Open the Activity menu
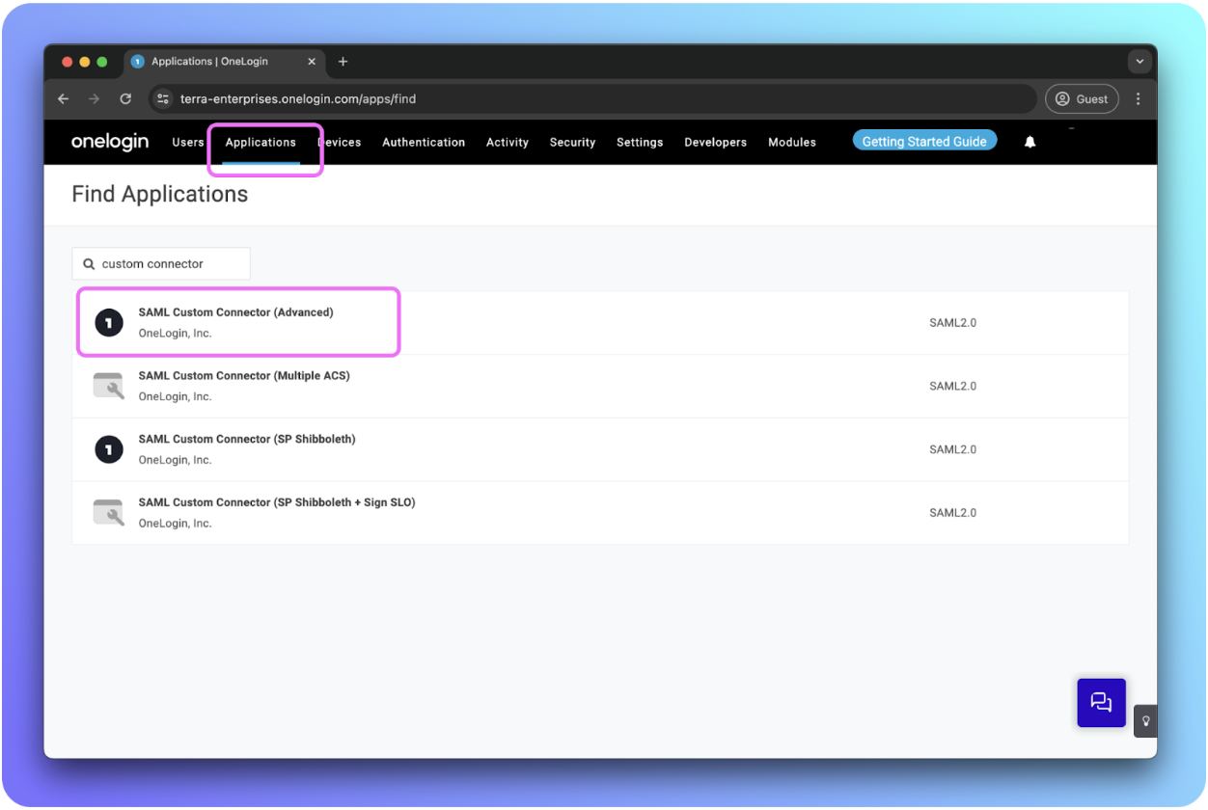The image size is (1208, 810). tap(508, 142)
